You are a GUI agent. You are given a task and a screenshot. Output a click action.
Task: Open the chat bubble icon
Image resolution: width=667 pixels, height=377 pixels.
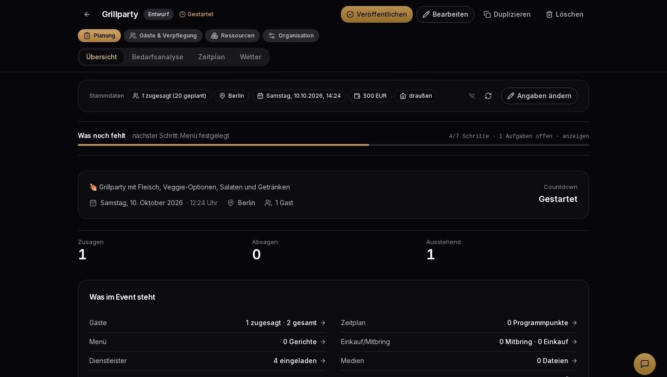click(645, 364)
